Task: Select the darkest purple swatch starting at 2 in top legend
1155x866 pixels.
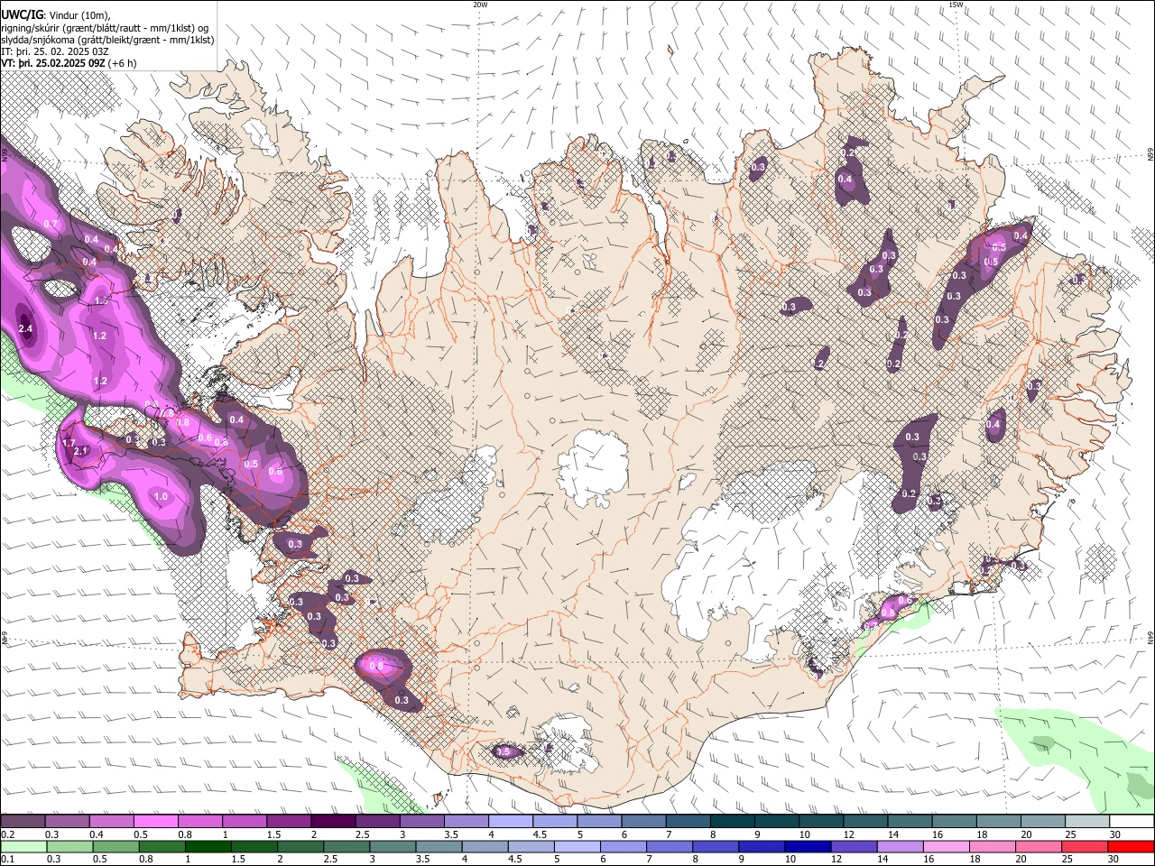Action: coord(333,821)
